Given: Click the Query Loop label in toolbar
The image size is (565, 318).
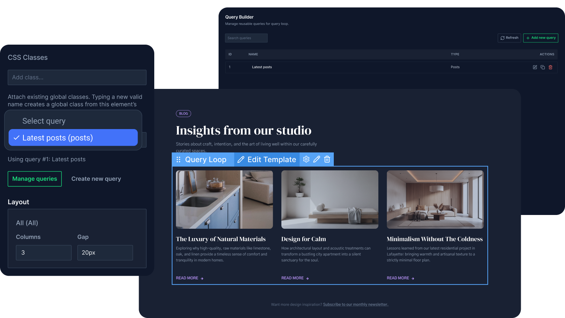Looking at the screenshot, I should point(206,160).
